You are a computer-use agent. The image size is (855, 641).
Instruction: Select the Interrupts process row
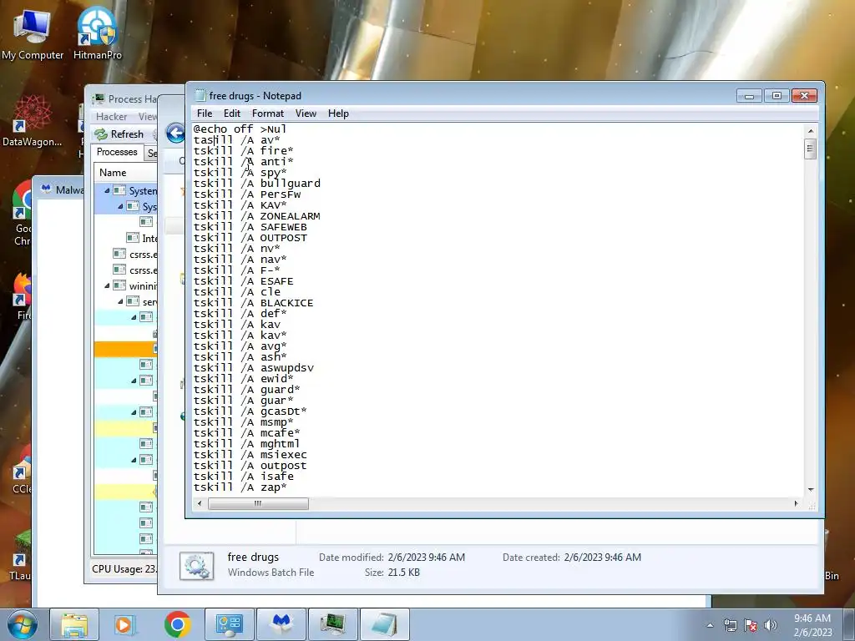pos(126,238)
